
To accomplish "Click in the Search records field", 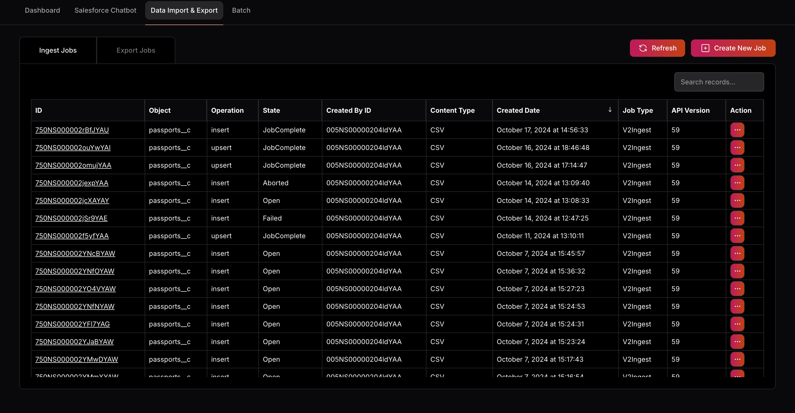I will click(719, 82).
